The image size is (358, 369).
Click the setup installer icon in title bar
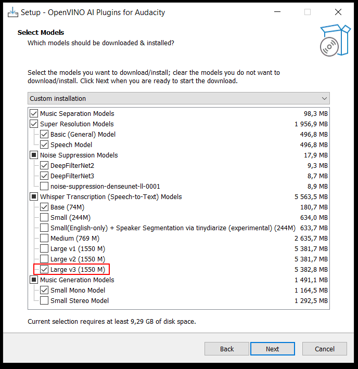tap(12, 12)
